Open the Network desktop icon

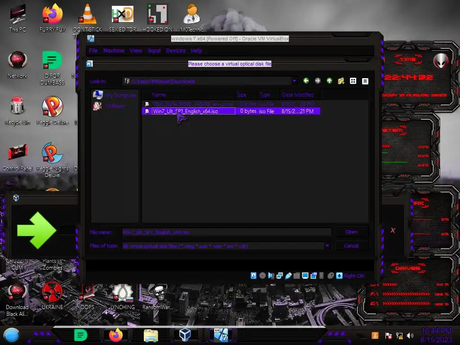click(x=18, y=65)
